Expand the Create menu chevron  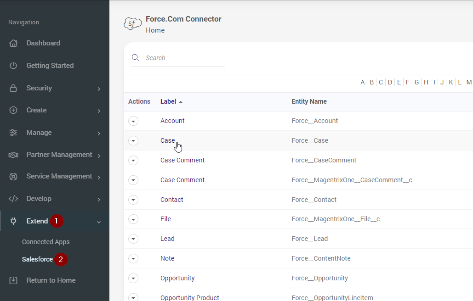[x=99, y=111]
